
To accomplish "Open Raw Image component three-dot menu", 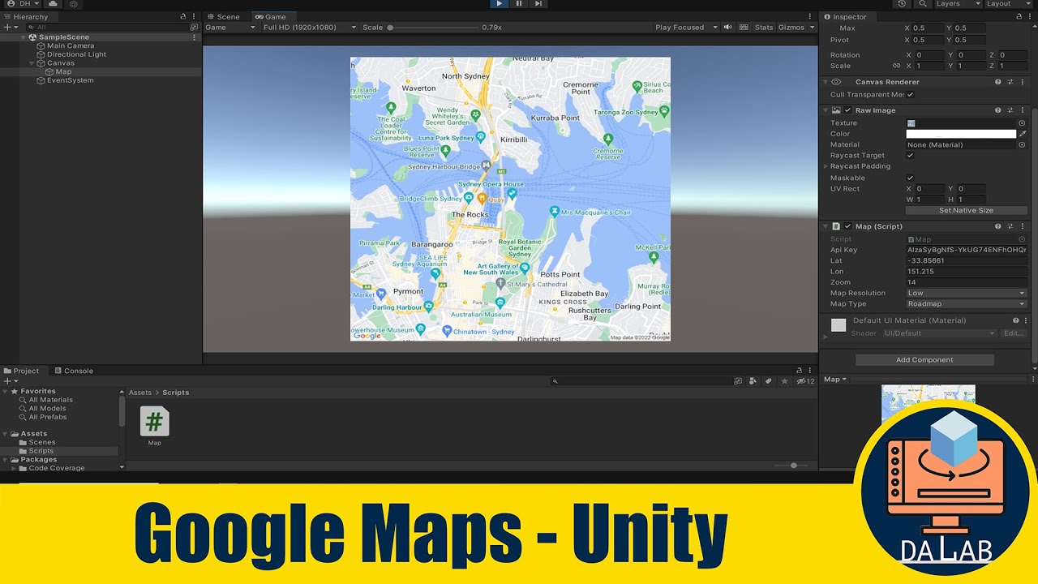I will 1023,110.
